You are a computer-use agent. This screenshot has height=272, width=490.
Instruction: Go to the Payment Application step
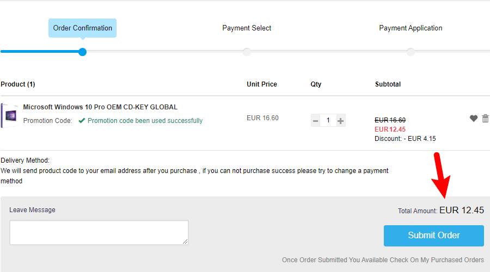(411, 28)
